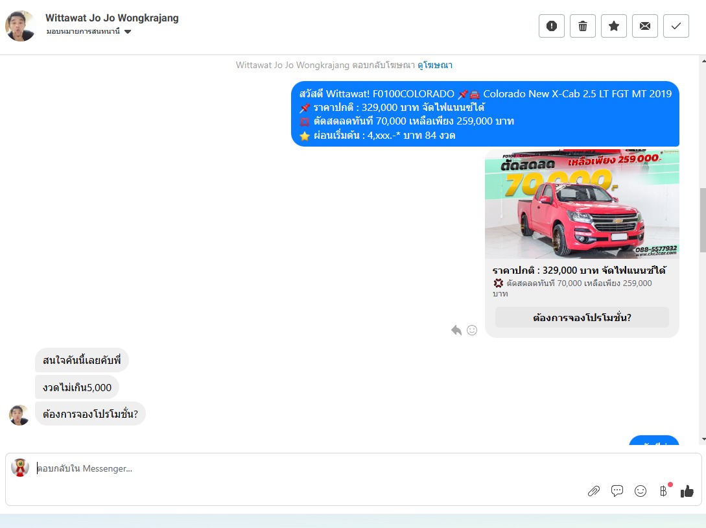Viewport: 706px width, 528px height.
Task: Open Wittawat Jo Jo Wongkrajang's profile name
Action: [112, 18]
